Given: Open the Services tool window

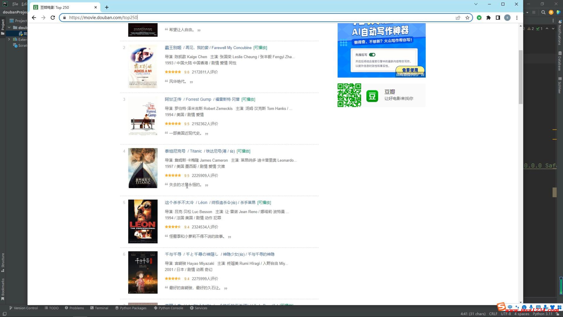Looking at the screenshot, I should click(x=199, y=308).
